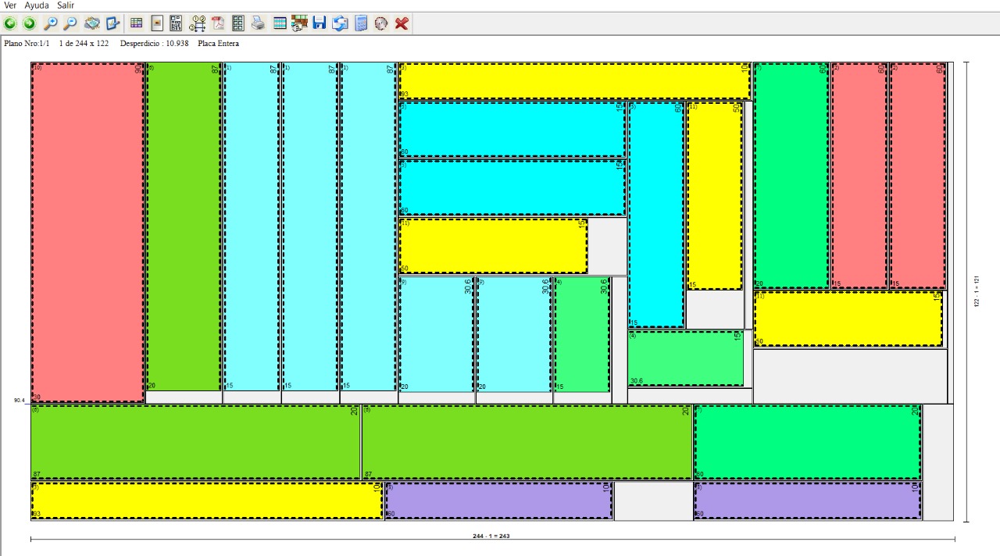Click the green back arrow icon
This screenshot has height=556, width=1000.
10,23
